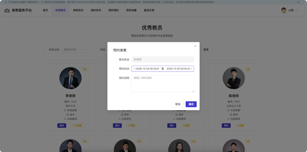Open the 首页 nav item
The width and height of the screenshot is (307, 152).
[45, 10]
